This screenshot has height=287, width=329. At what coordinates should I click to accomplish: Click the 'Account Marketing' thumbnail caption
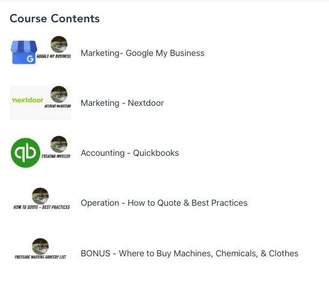pos(58,106)
